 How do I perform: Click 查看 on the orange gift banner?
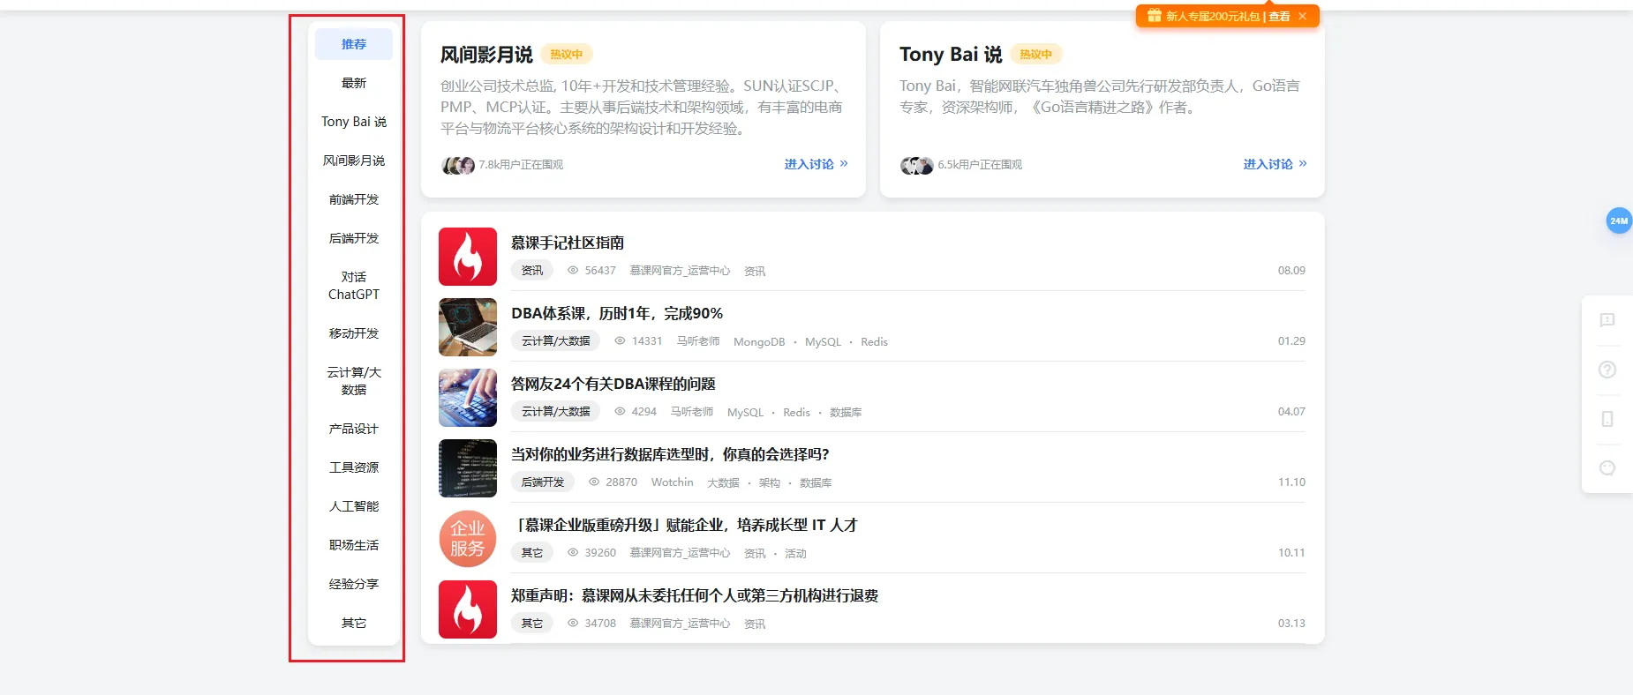tap(1279, 16)
